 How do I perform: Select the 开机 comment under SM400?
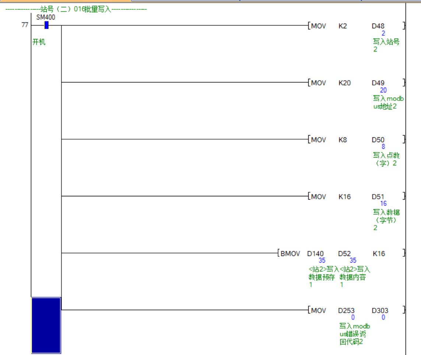(39, 42)
